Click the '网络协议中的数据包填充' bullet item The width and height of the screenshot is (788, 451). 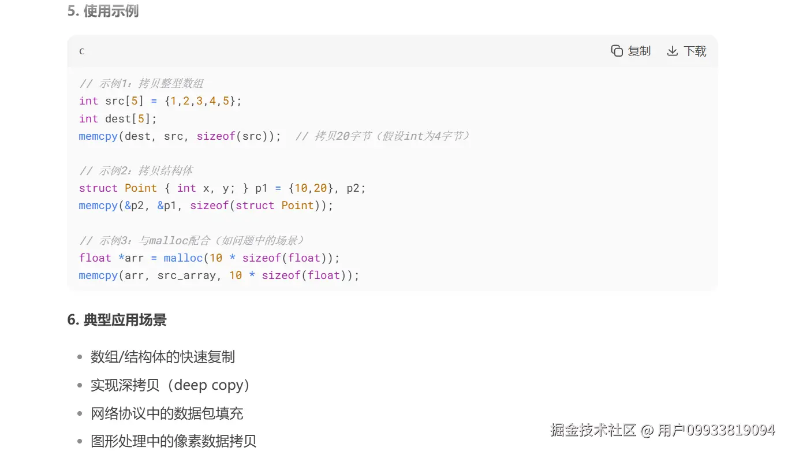pos(167,413)
